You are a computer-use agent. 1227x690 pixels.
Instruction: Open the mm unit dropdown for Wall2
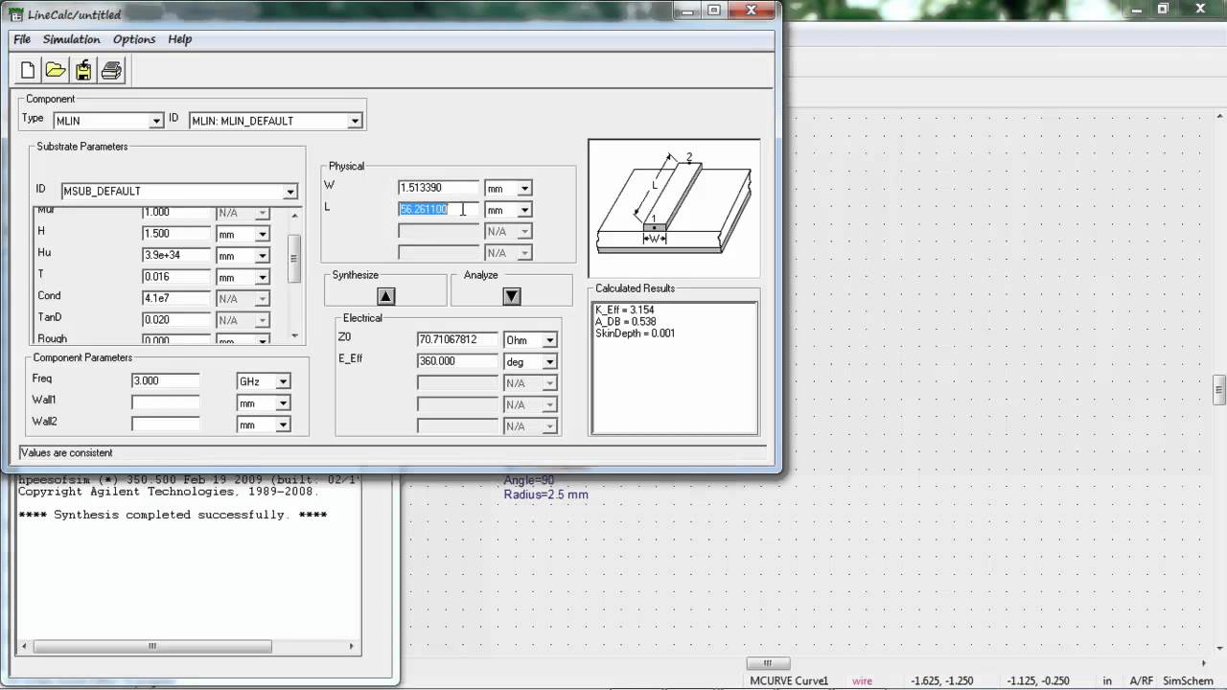(x=283, y=425)
